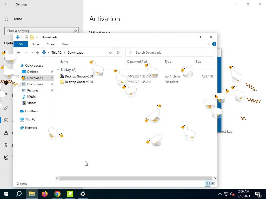
Task: Open Videos in the navigation pane
Action: click(x=32, y=103)
